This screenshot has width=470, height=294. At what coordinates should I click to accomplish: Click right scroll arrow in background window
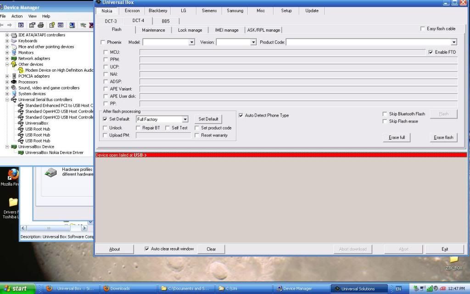(x=84, y=228)
